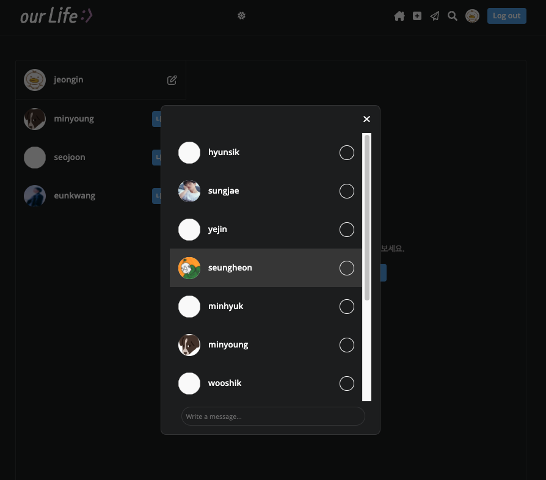
Task: Click blue button beside sidebar minyoung
Action: click(x=157, y=119)
